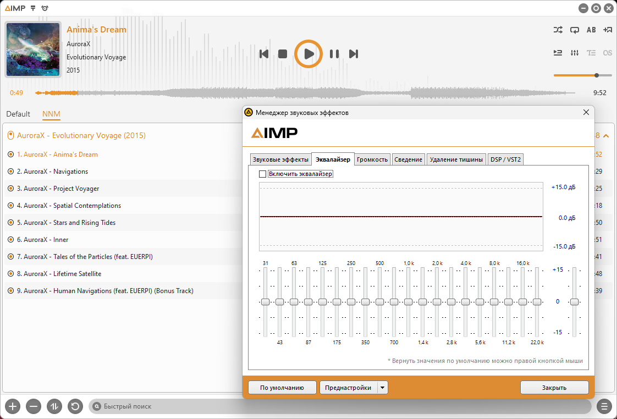The height and width of the screenshot is (419, 617).
Task: Open the Громкость tab
Action: click(372, 159)
